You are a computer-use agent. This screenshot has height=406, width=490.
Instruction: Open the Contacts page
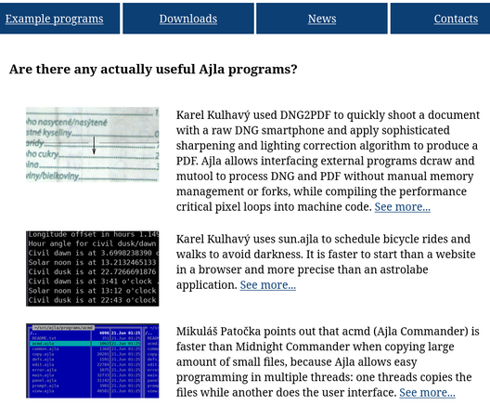456,19
